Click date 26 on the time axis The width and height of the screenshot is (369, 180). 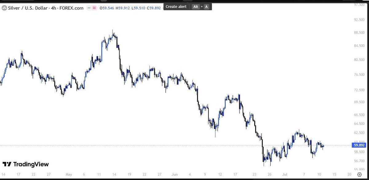point(269,174)
